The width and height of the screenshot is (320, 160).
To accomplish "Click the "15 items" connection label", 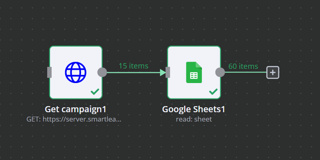I will [134, 66].
